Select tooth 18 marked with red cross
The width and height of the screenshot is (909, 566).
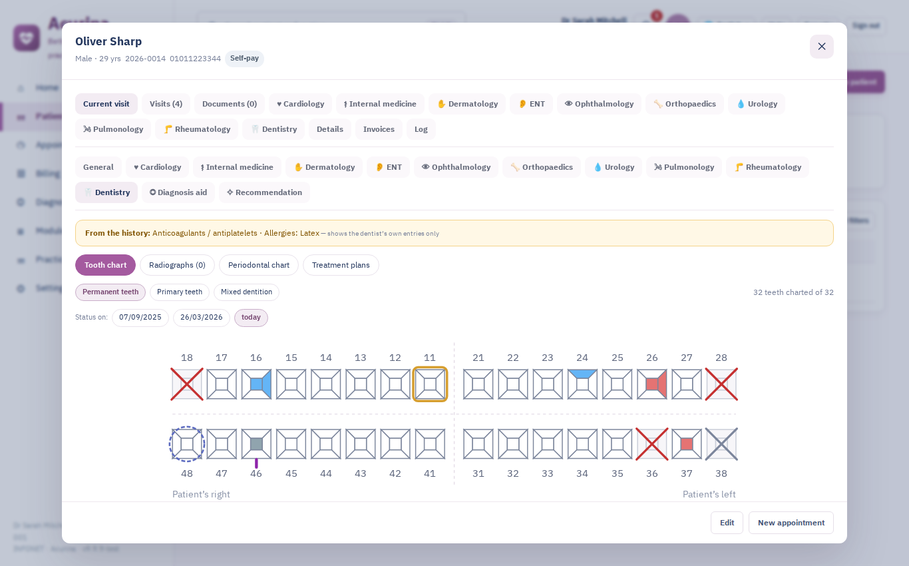click(187, 384)
